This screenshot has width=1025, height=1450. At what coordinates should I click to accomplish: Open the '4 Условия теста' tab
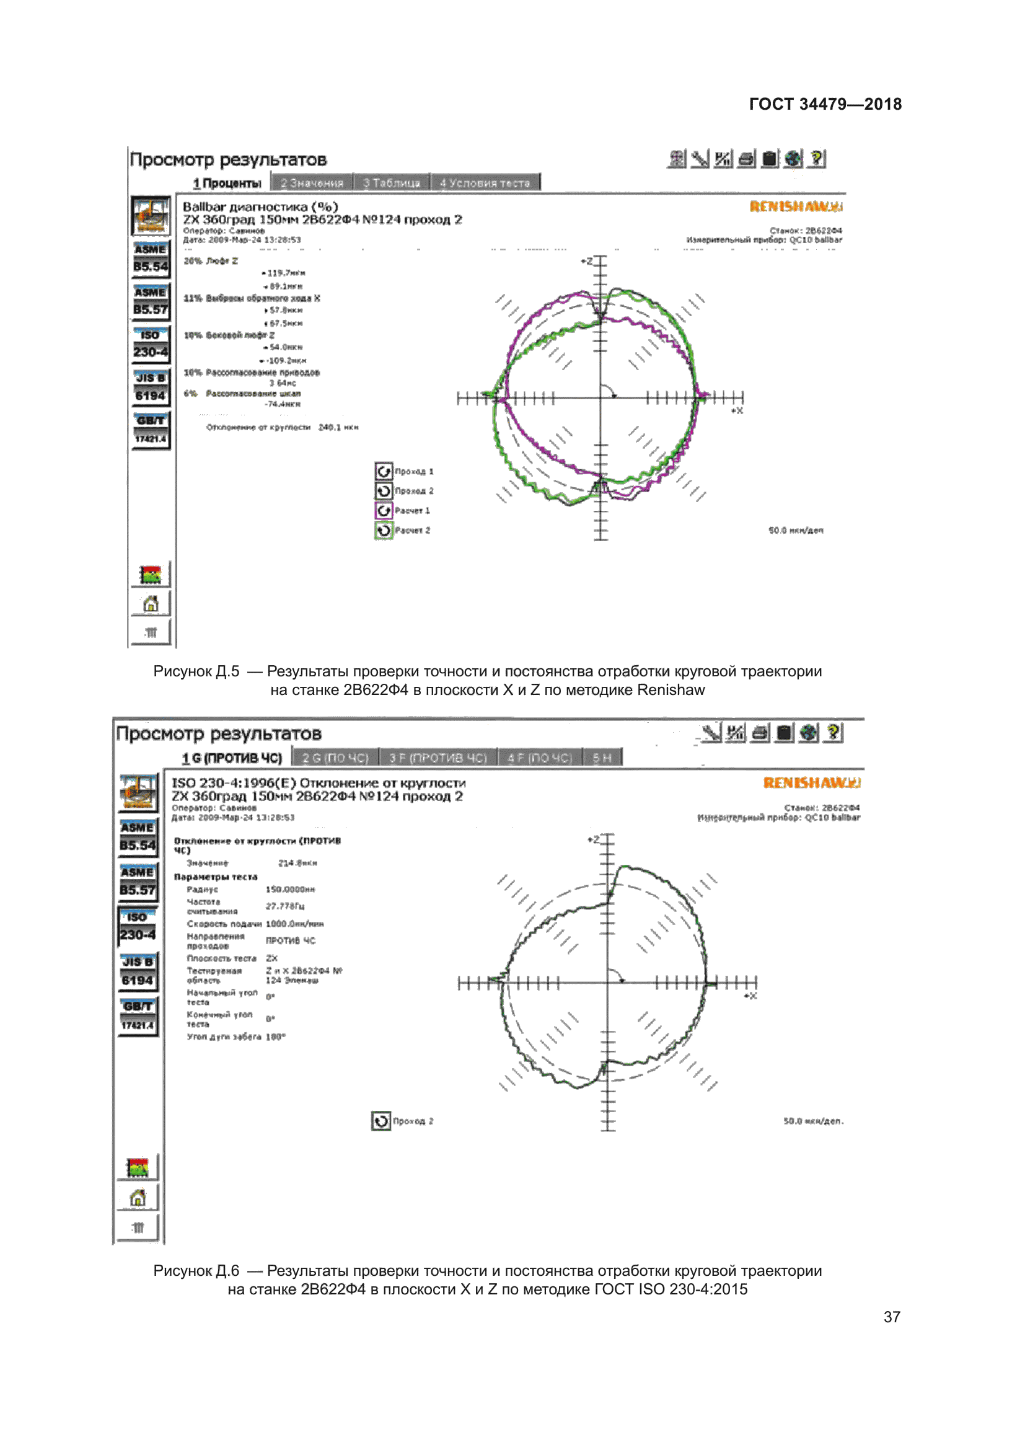point(485,183)
